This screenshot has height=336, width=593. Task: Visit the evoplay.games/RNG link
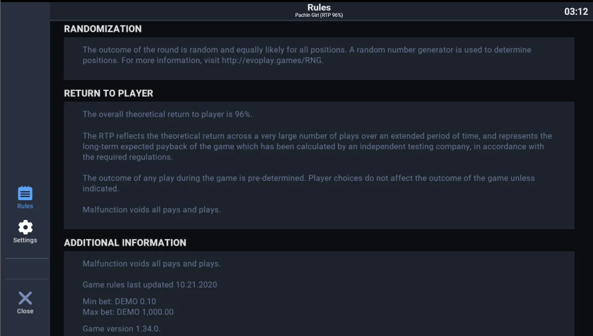(x=272, y=60)
